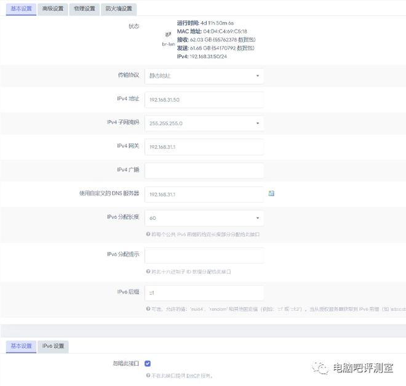The width and height of the screenshot is (406, 386).
Task: Switch to the 物理设置 tab
Action: [84, 9]
